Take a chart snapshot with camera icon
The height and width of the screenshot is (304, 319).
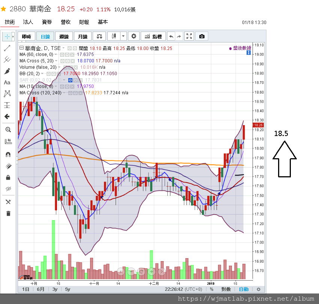click(202, 36)
